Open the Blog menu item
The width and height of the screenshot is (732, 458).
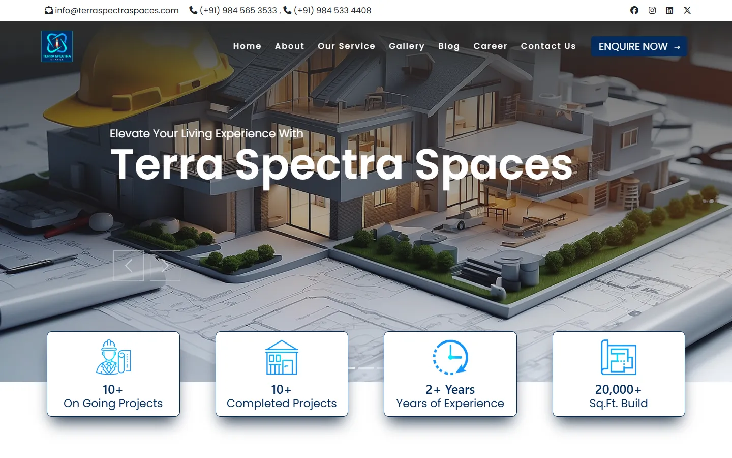click(449, 46)
